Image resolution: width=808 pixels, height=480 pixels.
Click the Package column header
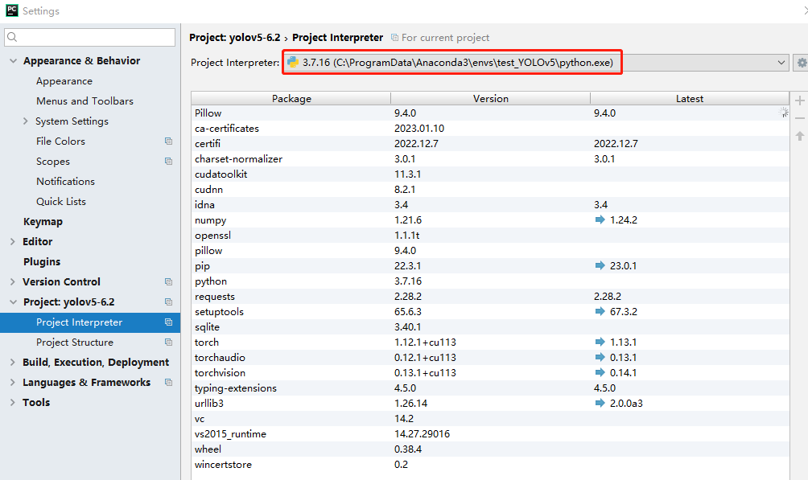(x=291, y=98)
